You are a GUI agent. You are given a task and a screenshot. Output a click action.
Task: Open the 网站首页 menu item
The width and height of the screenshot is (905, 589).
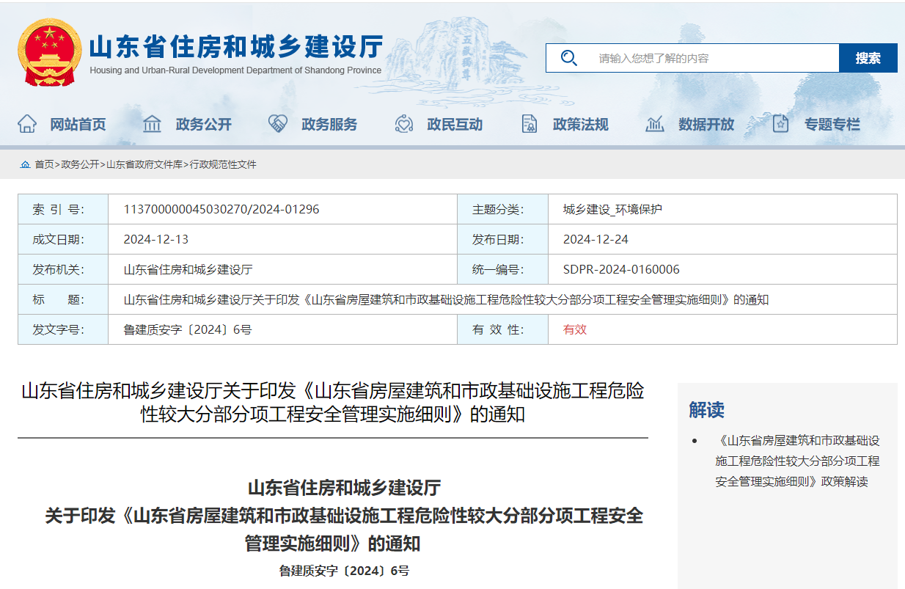click(x=78, y=124)
